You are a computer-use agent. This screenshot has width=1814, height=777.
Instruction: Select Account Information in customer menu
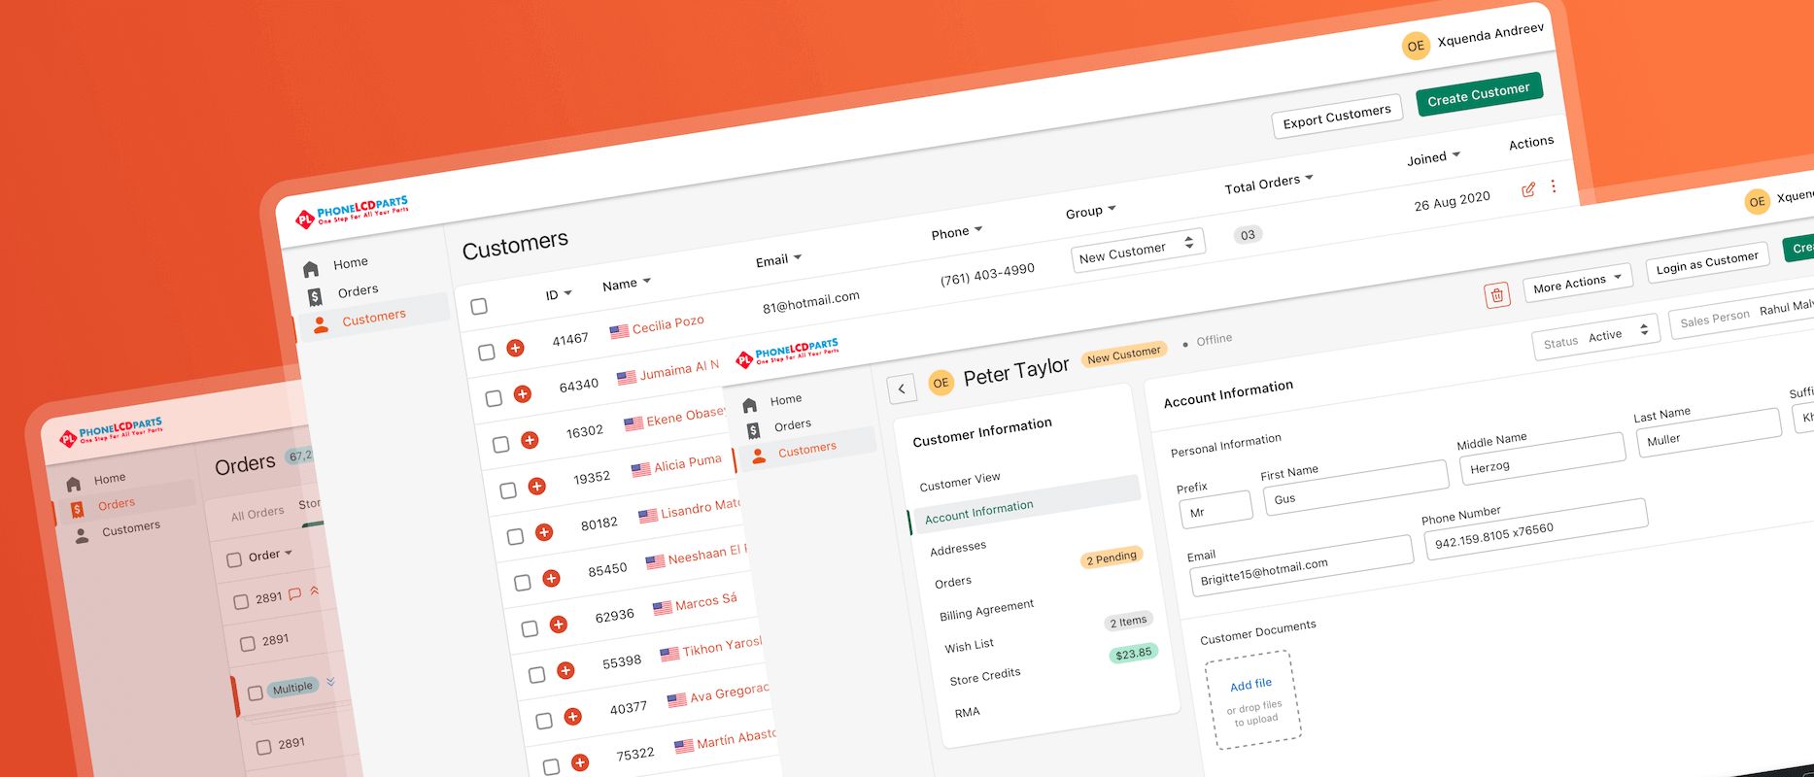point(979,512)
